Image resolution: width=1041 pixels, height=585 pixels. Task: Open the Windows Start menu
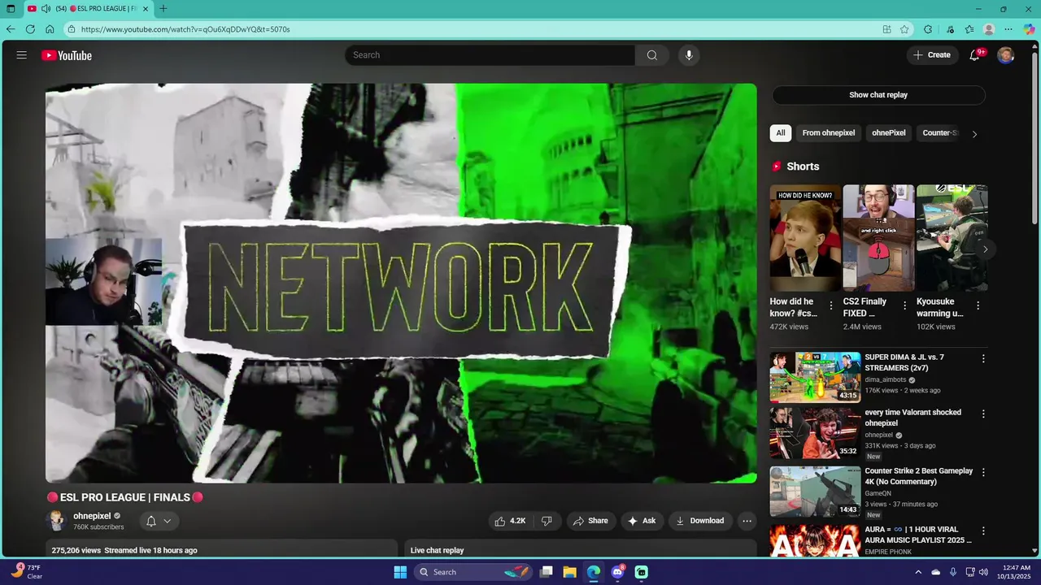point(400,572)
